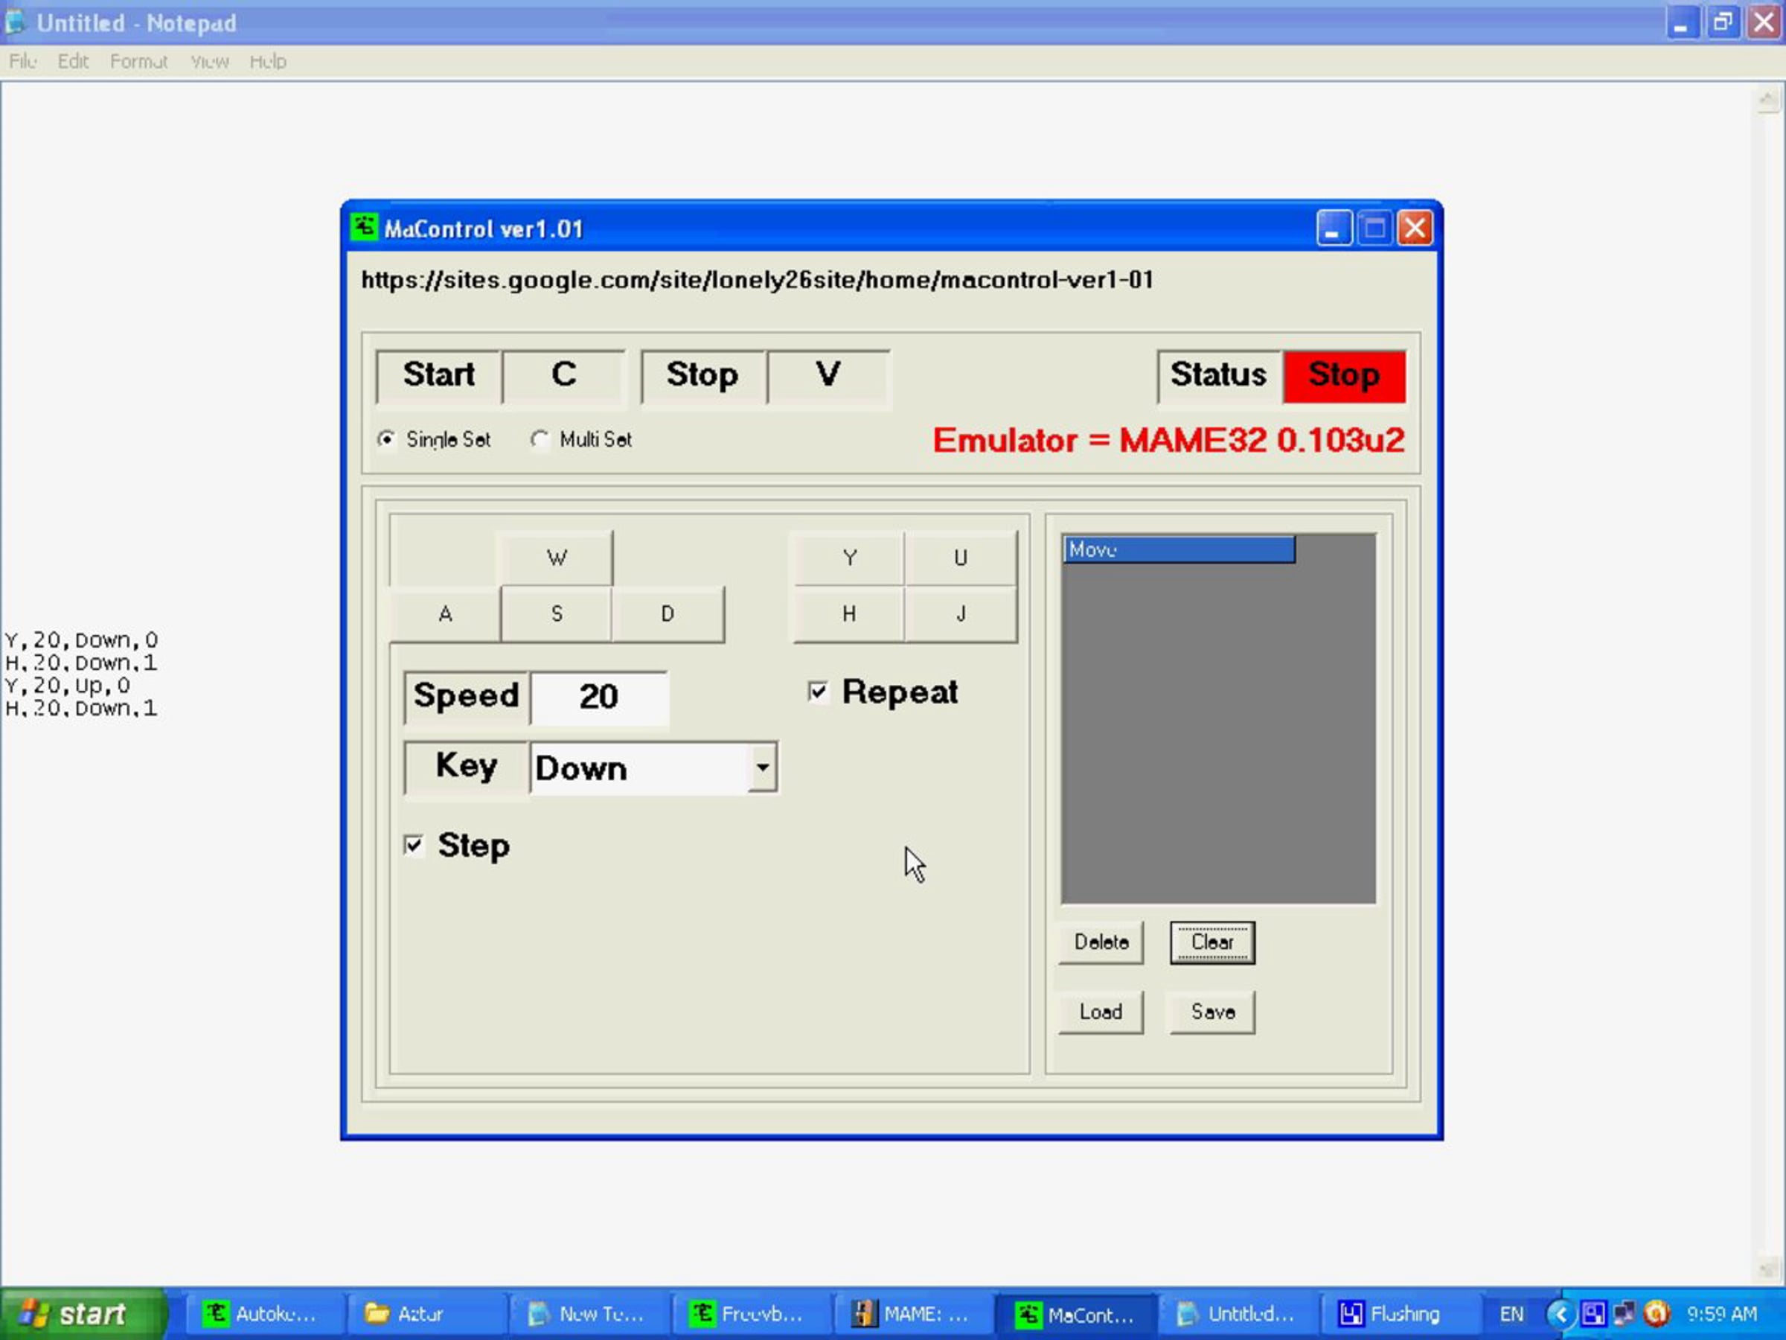Click the Notepad title bar icon

coord(16,22)
